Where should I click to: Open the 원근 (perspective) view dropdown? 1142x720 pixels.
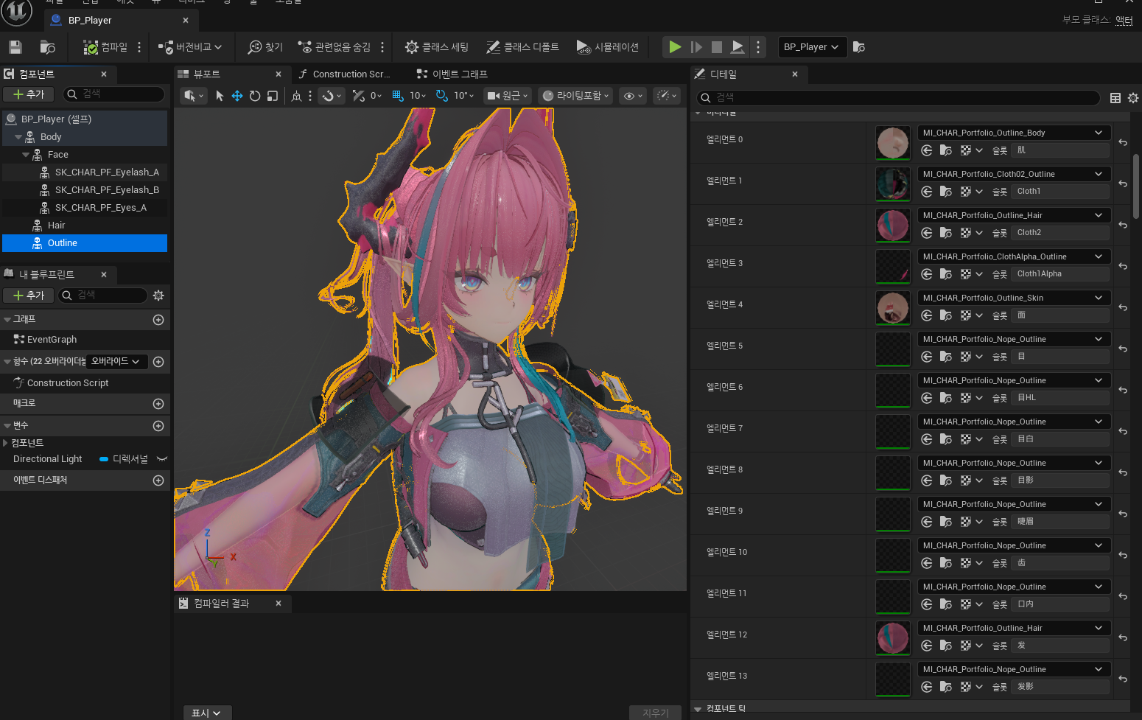click(508, 96)
